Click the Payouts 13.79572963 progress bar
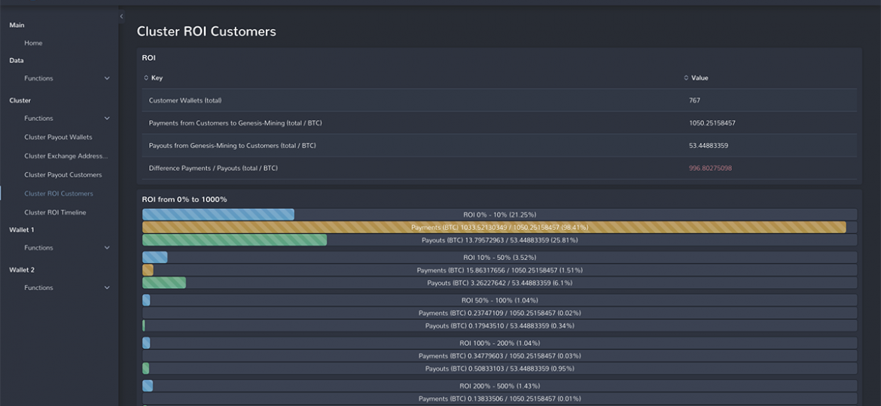Image resolution: width=881 pixels, height=406 pixels. pos(499,240)
